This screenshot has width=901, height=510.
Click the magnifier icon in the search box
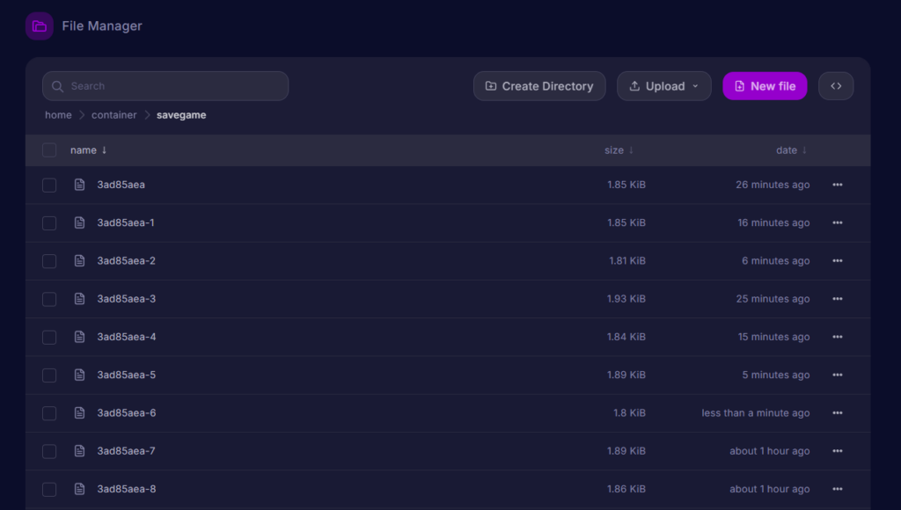[57, 86]
